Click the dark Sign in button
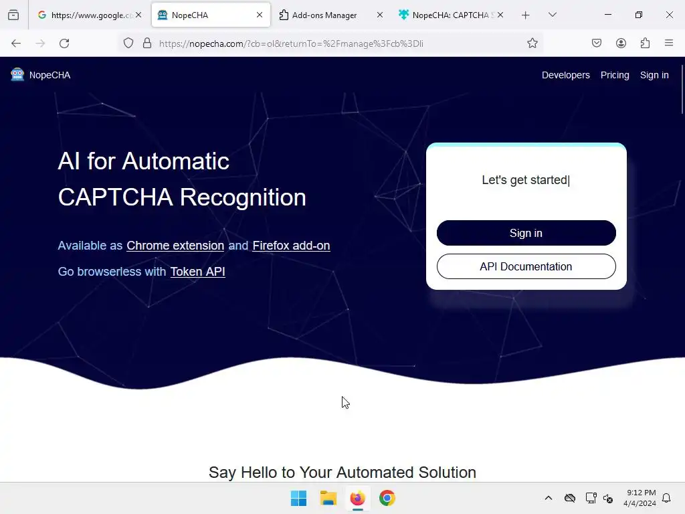Image resolution: width=685 pixels, height=514 pixels. click(x=526, y=233)
